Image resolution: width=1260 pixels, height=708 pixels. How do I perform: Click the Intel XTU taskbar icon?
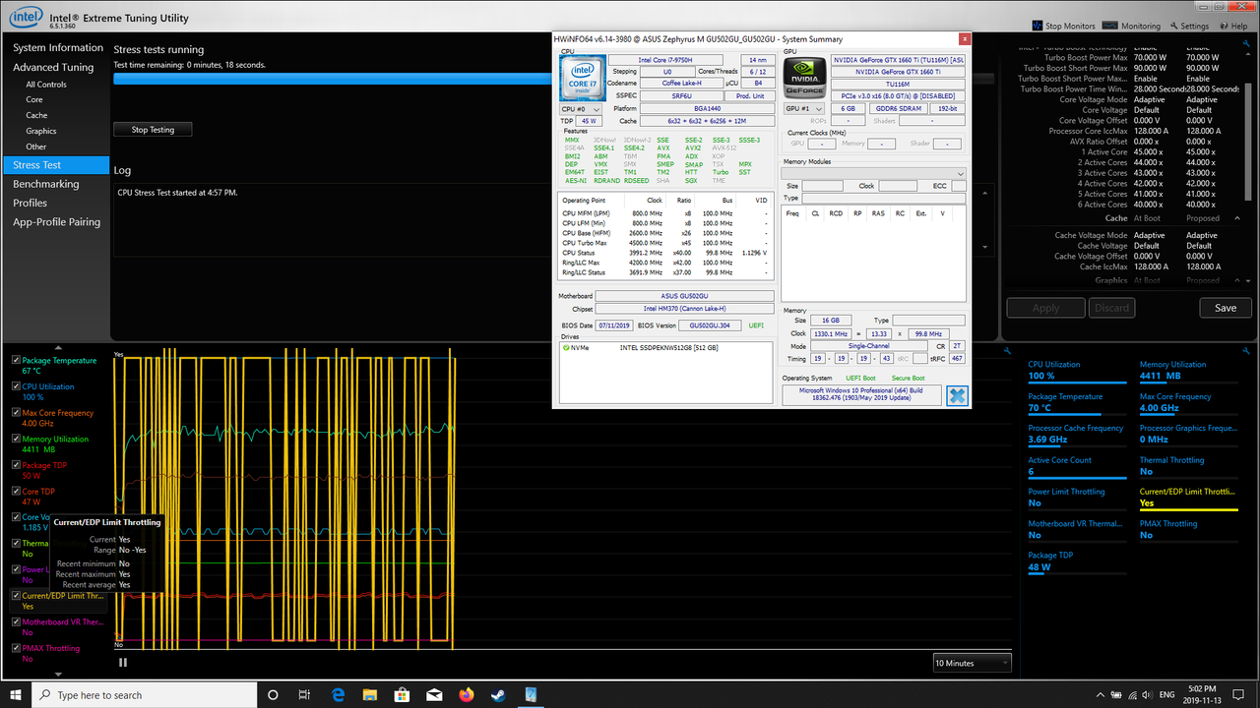[530, 694]
